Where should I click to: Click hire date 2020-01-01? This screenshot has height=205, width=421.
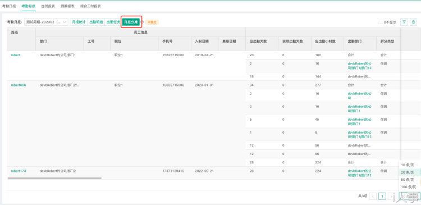[204, 85]
